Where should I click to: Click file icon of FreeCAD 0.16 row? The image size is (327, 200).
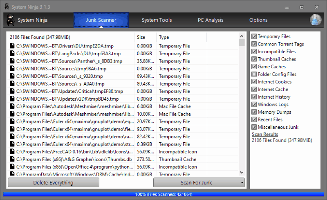point(12,152)
